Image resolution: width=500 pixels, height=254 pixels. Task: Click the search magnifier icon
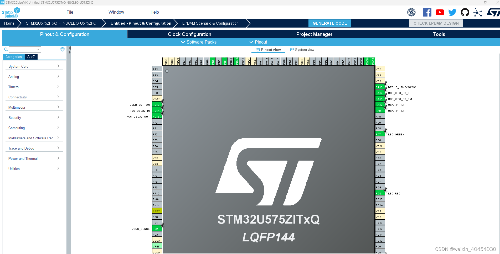pyautogui.click(x=6, y=49)
